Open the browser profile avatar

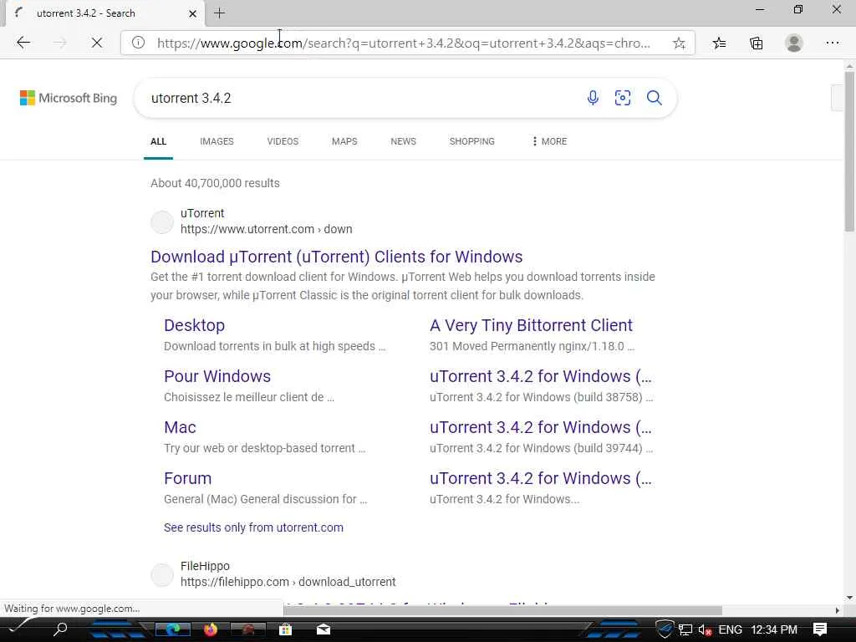pyautogui.click(x=794, y=43)
